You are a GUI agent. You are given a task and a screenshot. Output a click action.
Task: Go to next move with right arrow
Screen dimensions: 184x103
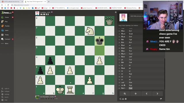pos(157,94)
